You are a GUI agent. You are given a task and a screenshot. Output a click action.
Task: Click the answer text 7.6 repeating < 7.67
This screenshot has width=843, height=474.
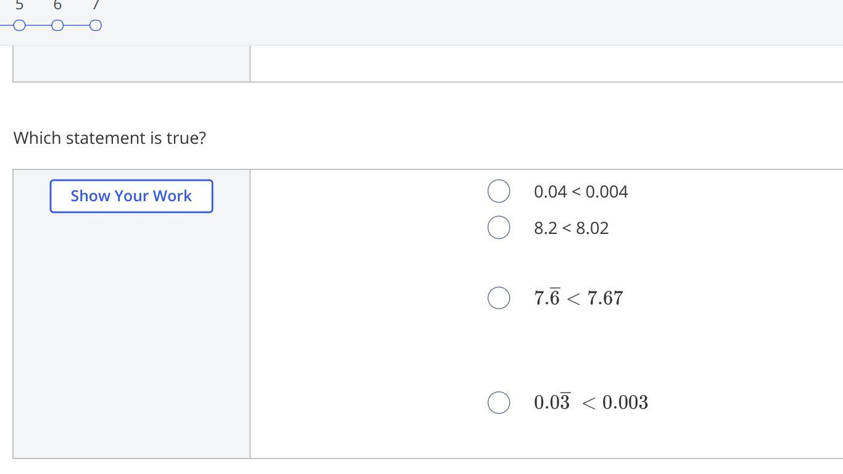click(x=578, y=298)
